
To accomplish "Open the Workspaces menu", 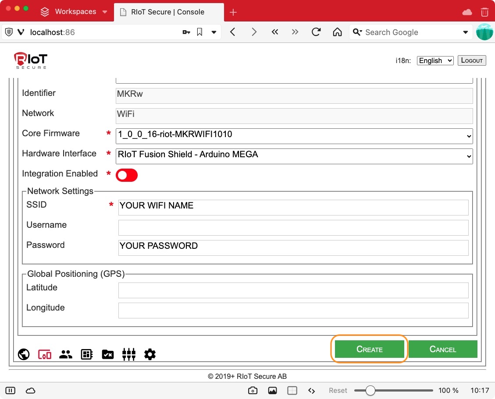I will coord(75,12).
